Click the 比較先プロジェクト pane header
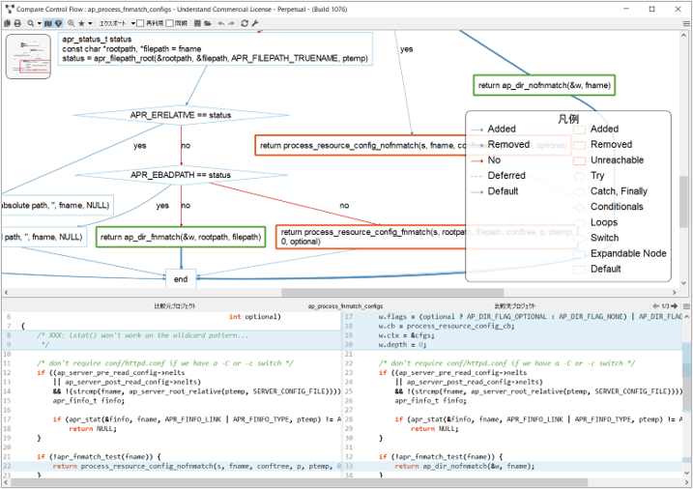The width and height of the screenshot is (693, 489). pyautogui.click(x=514, y=306)
